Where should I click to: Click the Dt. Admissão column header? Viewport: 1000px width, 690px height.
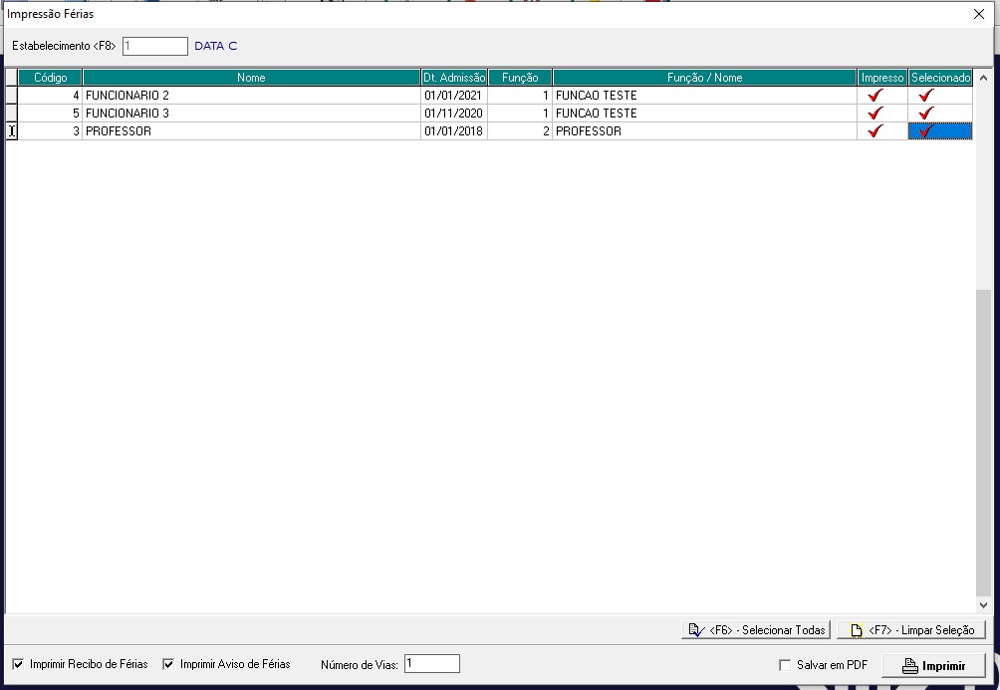click(x=454, y=77)
